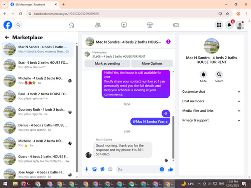Click Mark as pending button
Viewport: 251px width, 188px height.
[107, 64]
